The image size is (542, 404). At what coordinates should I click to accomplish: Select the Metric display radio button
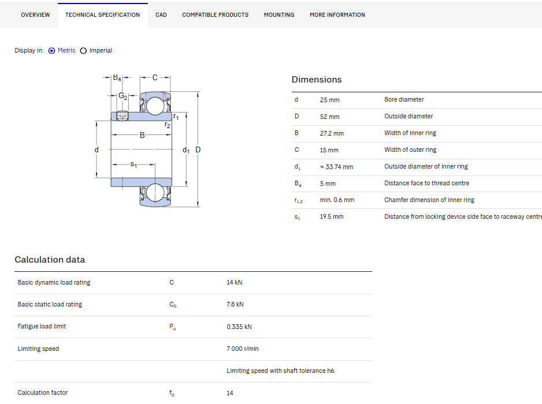51,51
